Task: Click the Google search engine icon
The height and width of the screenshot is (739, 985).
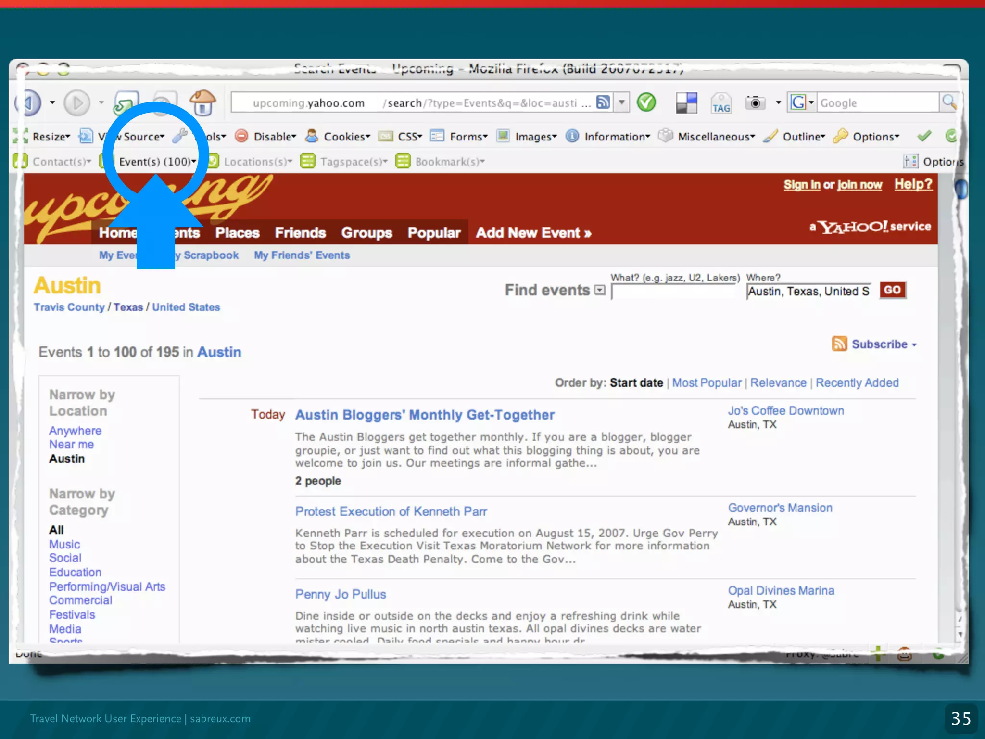Action: pyautogui.click(x=798, y=102)
